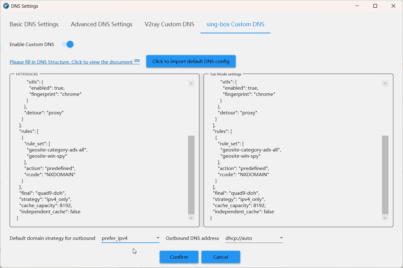This screenshot has width=403, height=268.
Task: Click "independent_cache": false line in HTTP/SOCKS editor
Action: pos(50,212)
